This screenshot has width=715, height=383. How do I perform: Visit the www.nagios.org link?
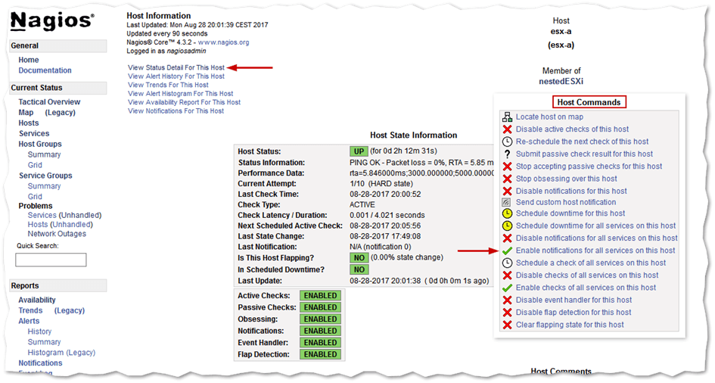[x=223, y=42]
